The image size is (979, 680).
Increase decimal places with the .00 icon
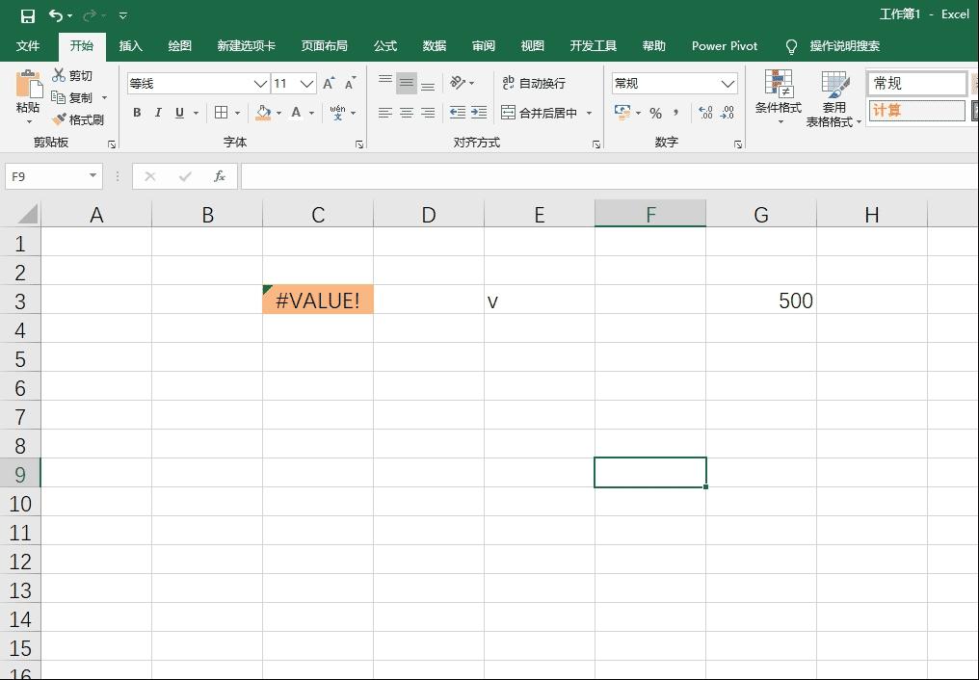pyautogui.click(x=706, y=113)
